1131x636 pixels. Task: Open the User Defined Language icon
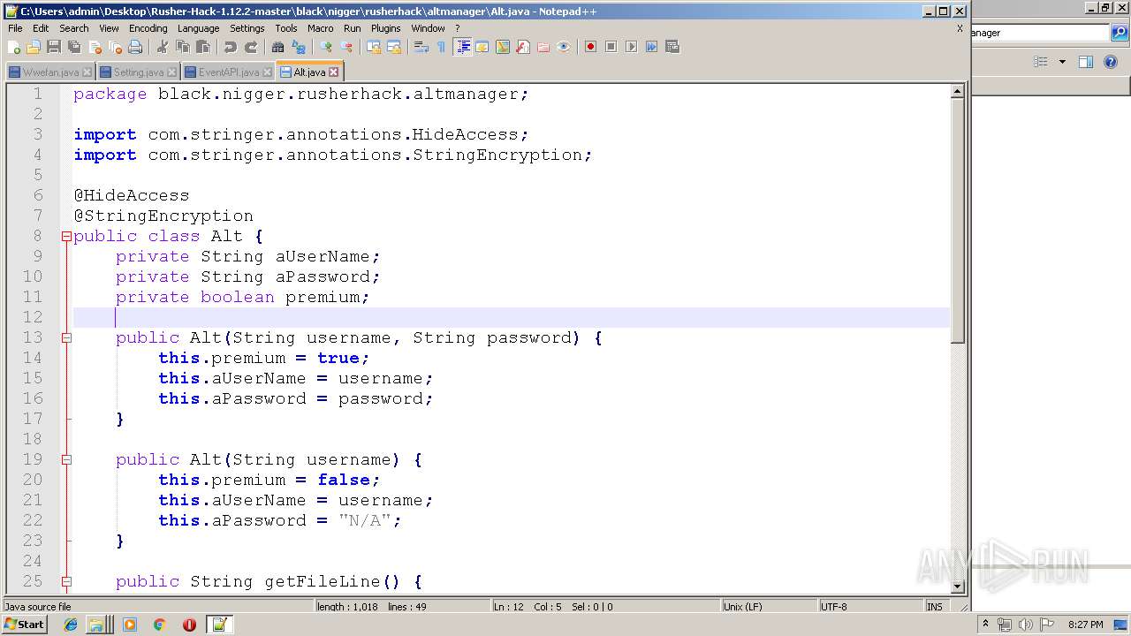click(482, 47)
